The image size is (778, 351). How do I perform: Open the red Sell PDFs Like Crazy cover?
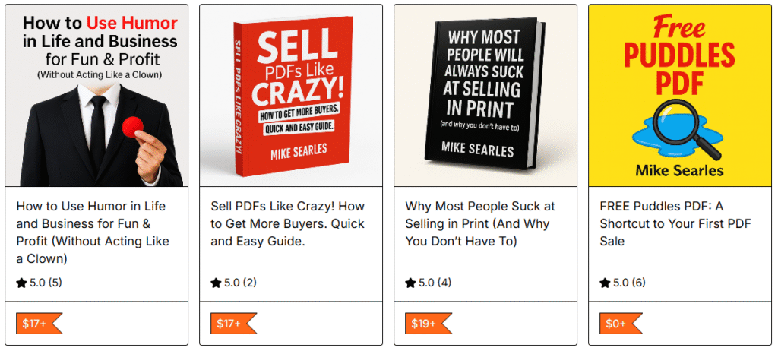pos(291,96)
